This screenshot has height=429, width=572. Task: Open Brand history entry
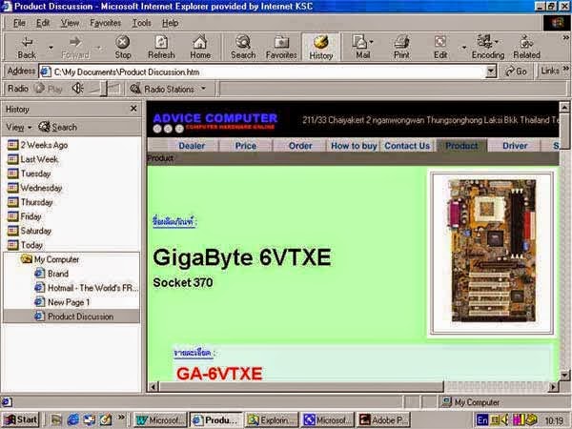pos(51,274)
